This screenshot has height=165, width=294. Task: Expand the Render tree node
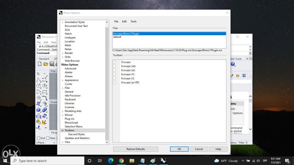coord(62,53)
